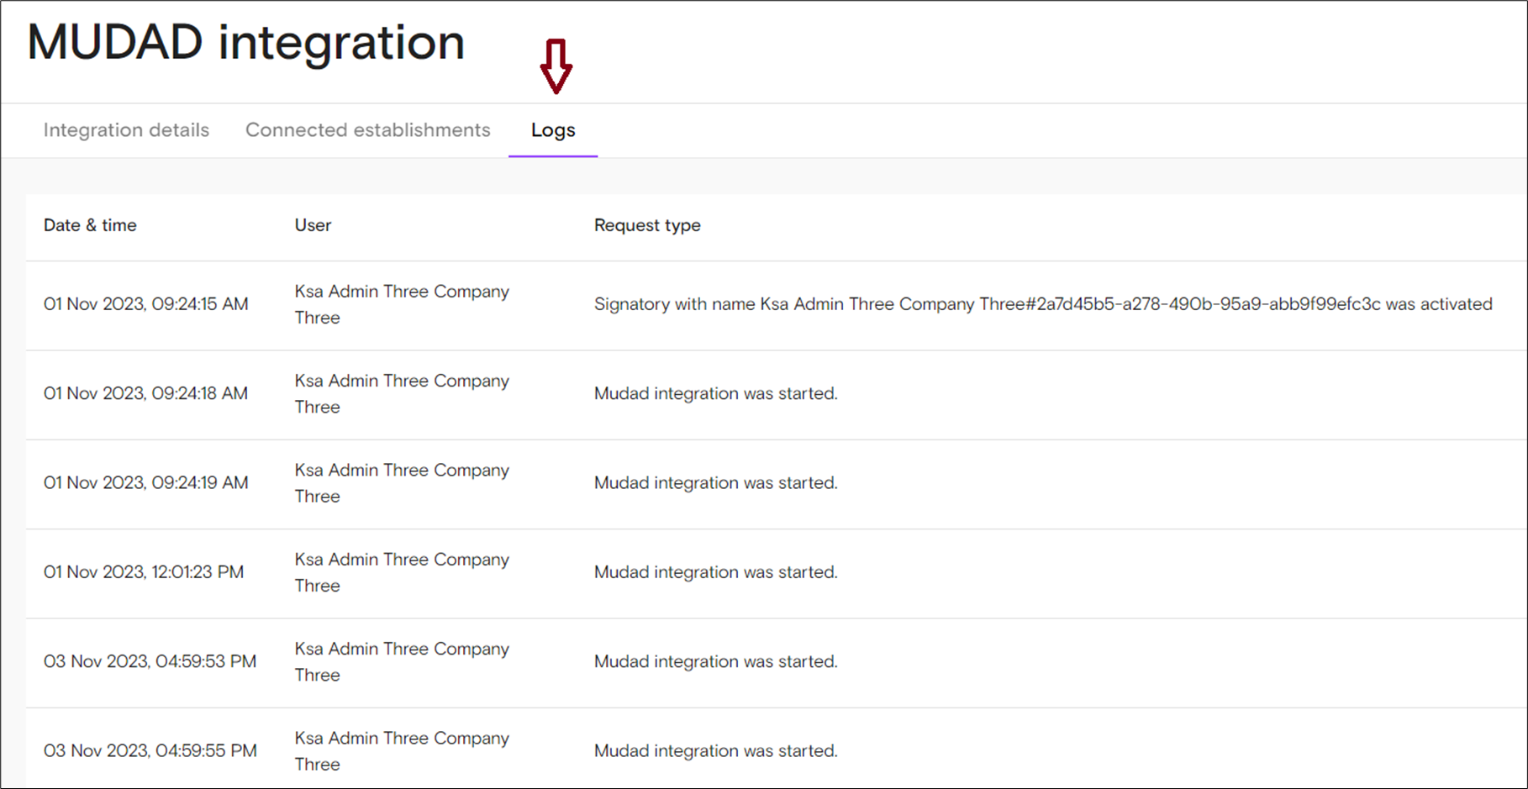Click Mudad integration started message at 09:24:18 AM
Image resolution: width=1528 pixels, height=789 pixels.
(716, 393)
